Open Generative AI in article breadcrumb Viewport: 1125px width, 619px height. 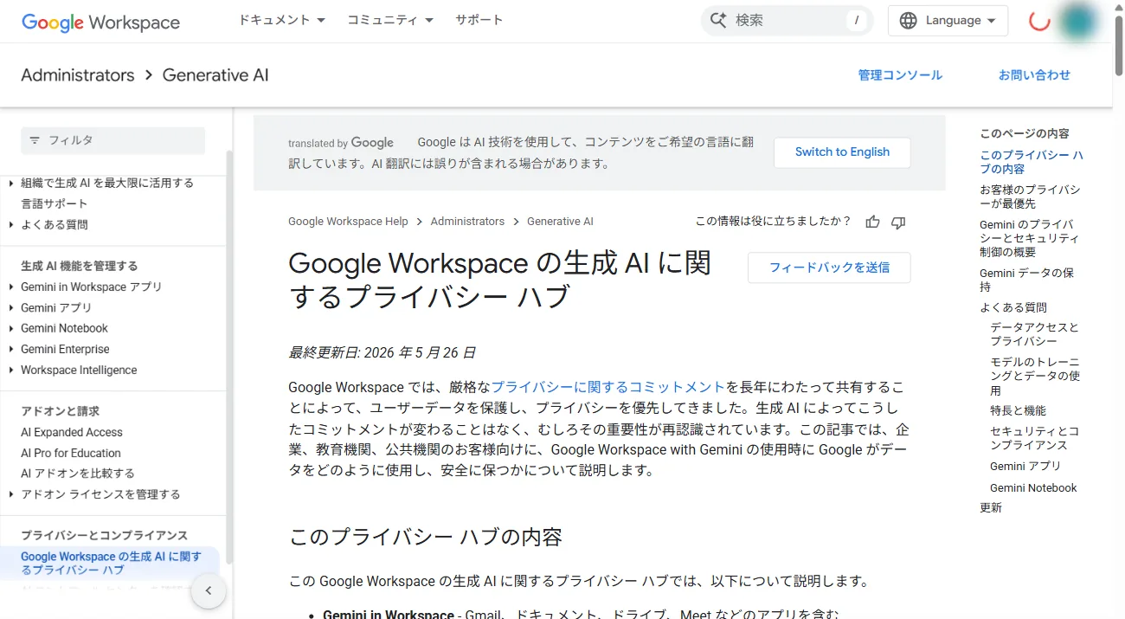pyautogui.click(x=560, y=222)
